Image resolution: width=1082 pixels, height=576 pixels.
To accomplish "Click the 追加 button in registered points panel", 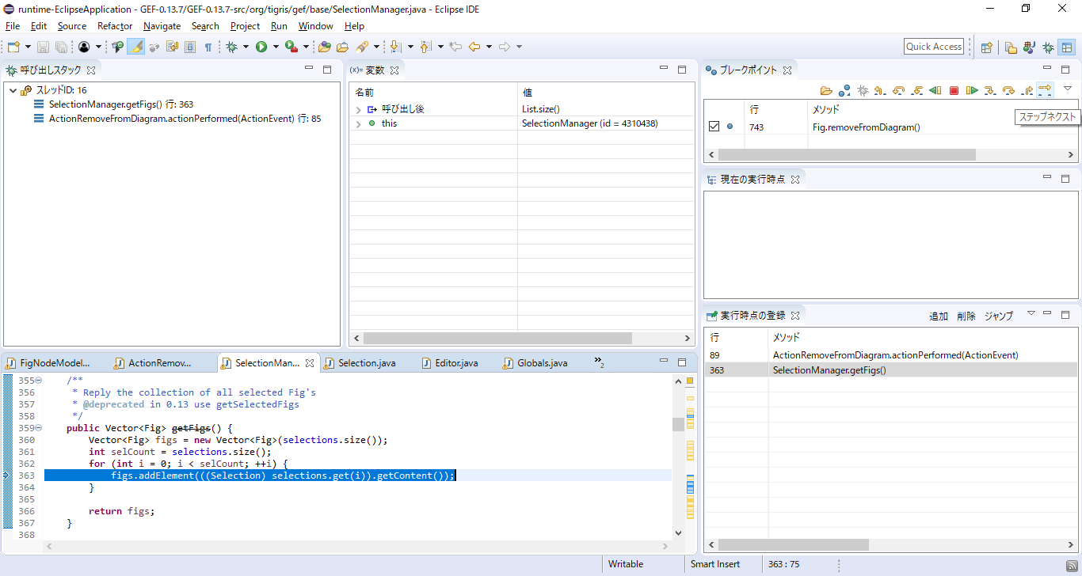I will pos(939,316).
